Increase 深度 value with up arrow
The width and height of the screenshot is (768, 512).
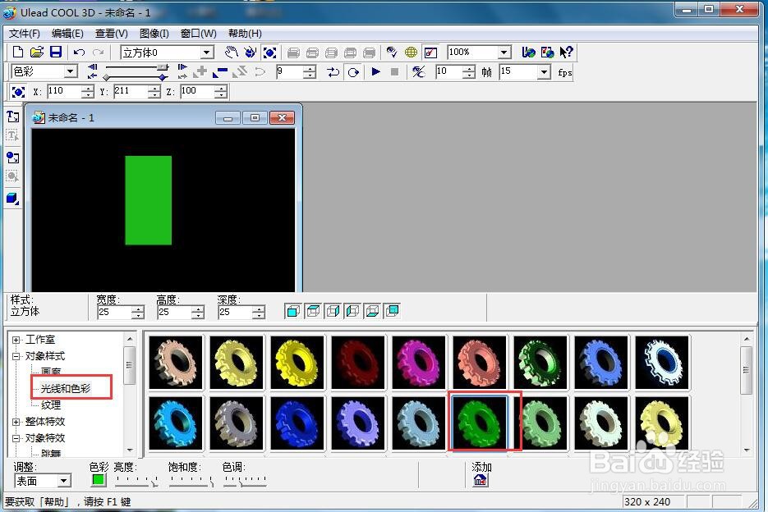click(x=259, y=309)
